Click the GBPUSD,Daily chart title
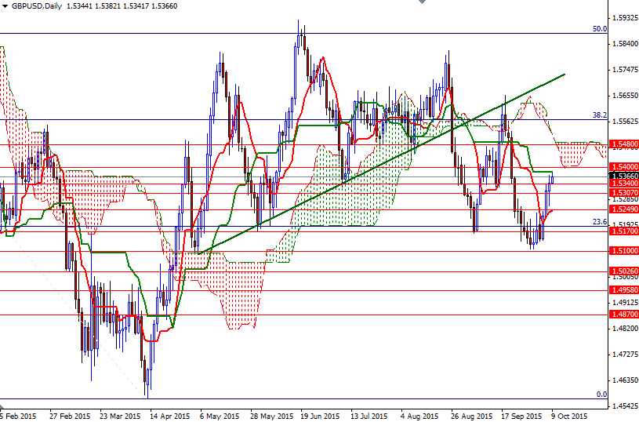Screen dimensions: 639x422 click(x=34, y=5)
